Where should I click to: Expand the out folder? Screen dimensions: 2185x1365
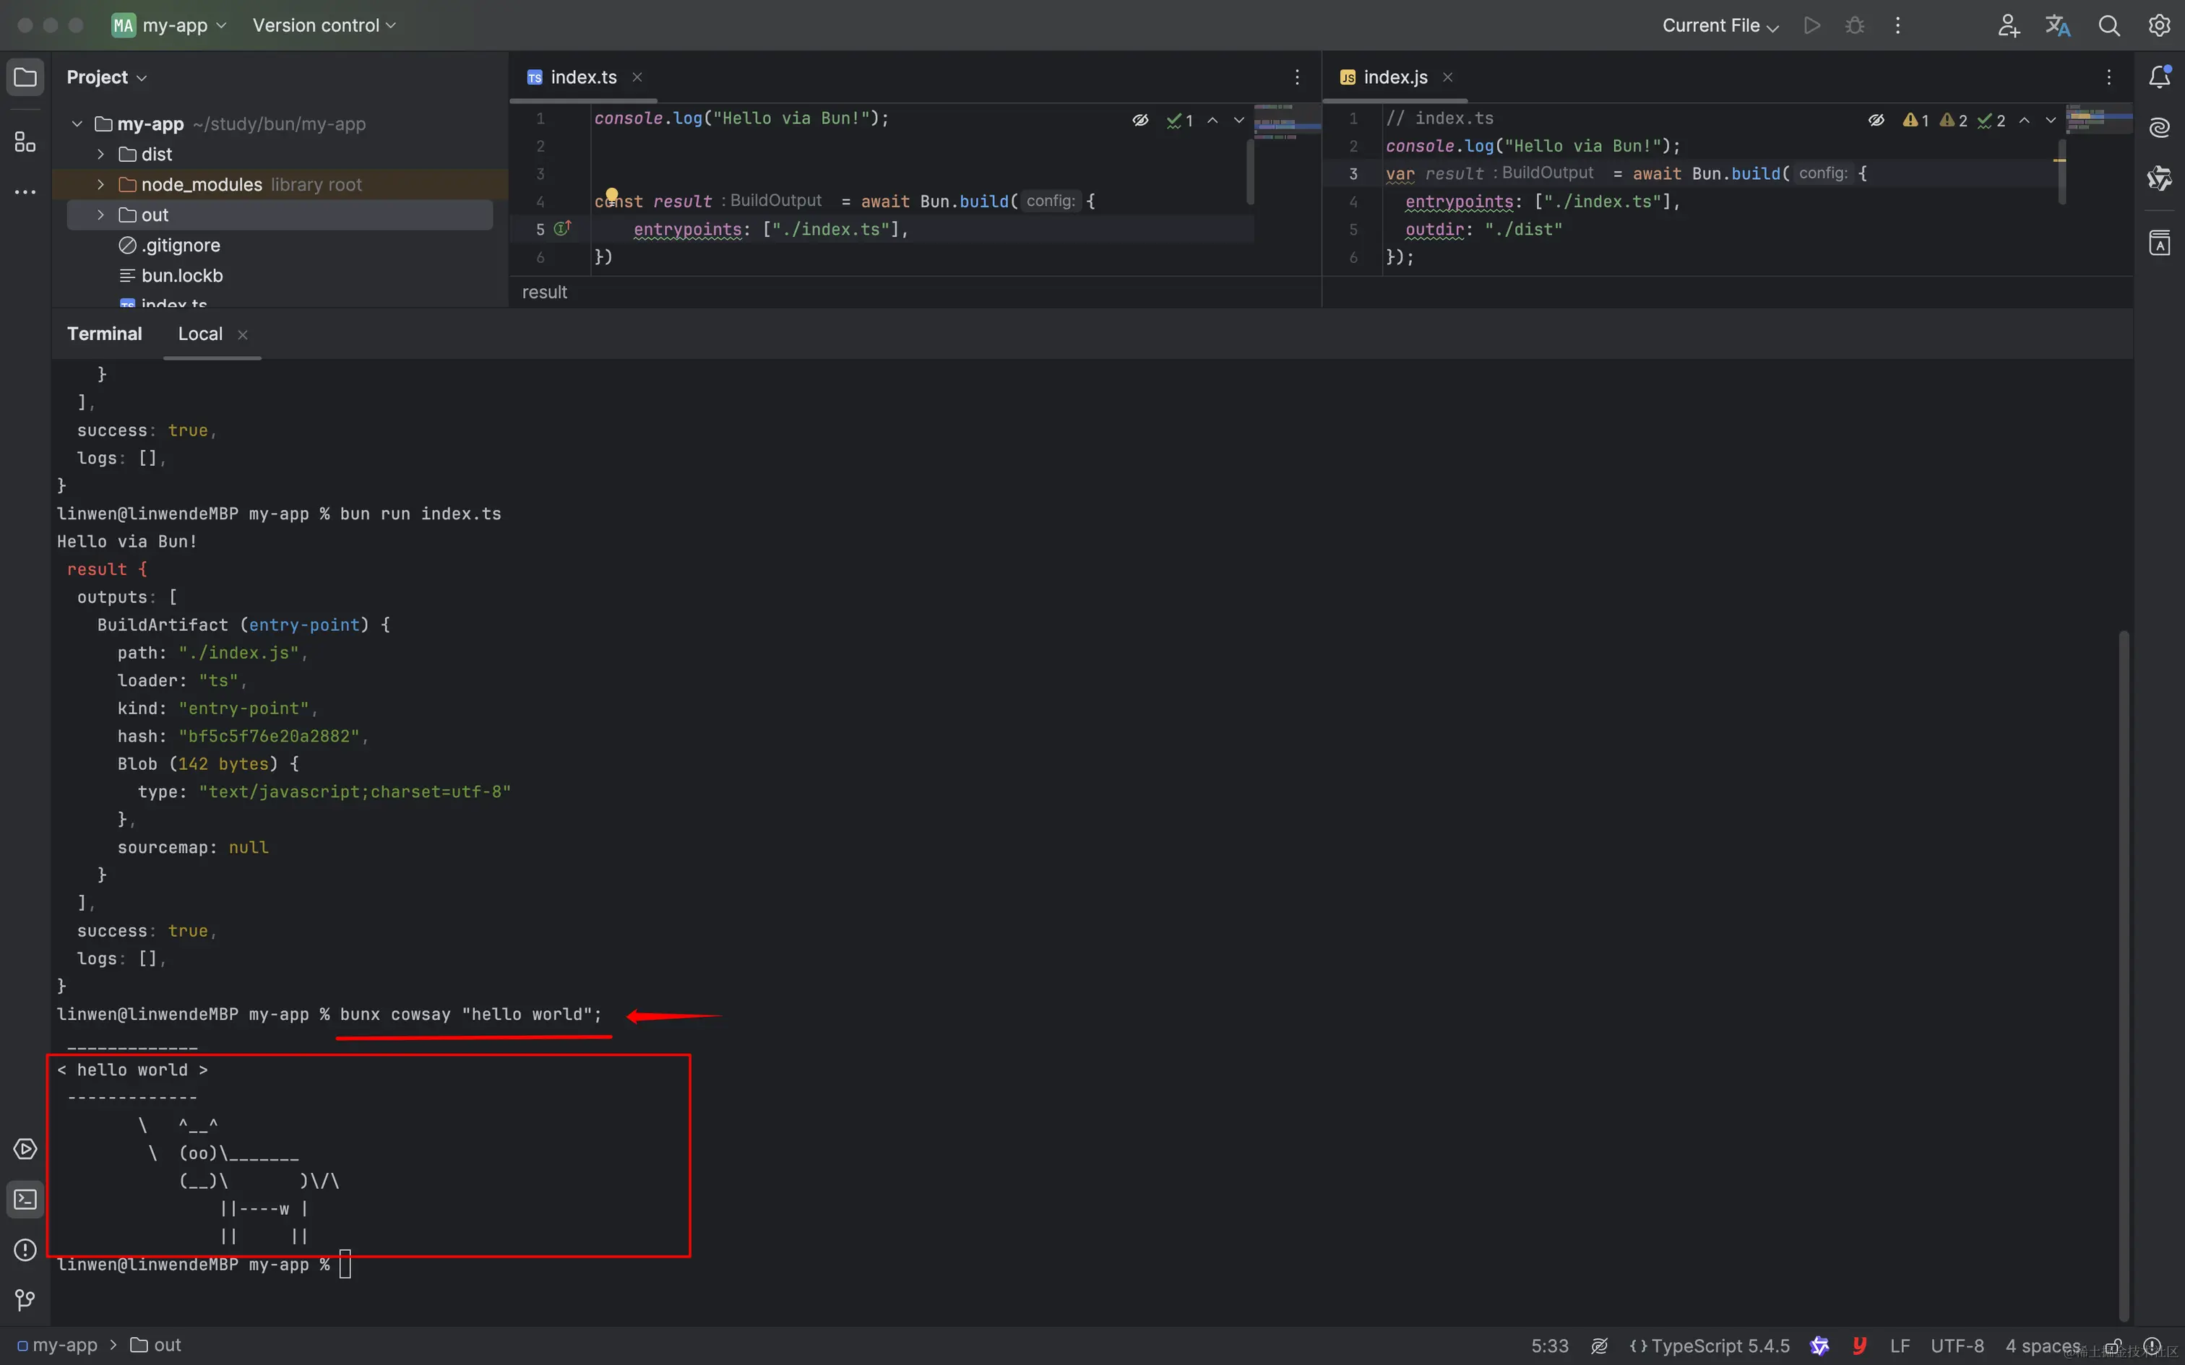pos(100,215)
